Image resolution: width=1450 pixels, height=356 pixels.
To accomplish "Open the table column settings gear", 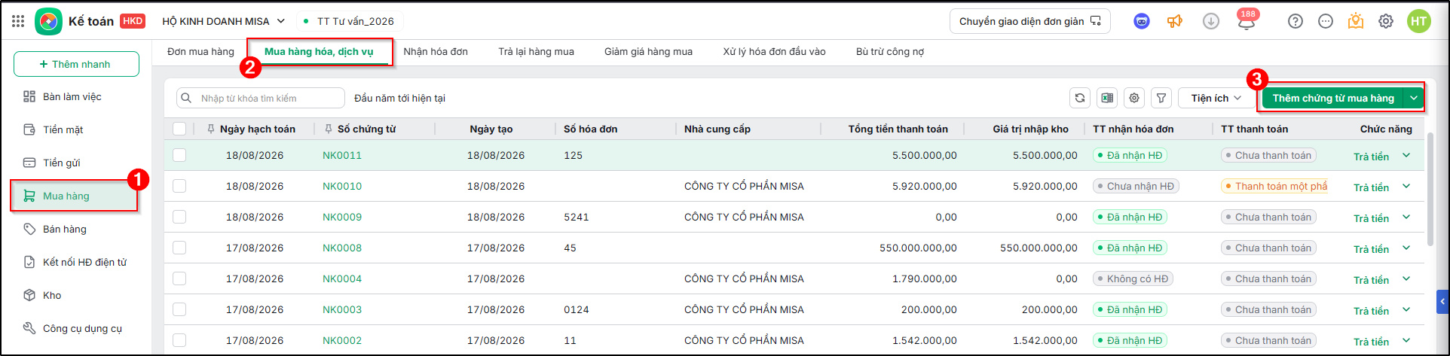I will [1134, 98].
